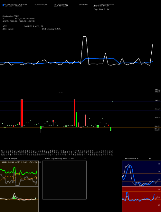Open the blue Stochastics chart panel
The width and height of the screenshot is (161, 212).
click(141, 173)
